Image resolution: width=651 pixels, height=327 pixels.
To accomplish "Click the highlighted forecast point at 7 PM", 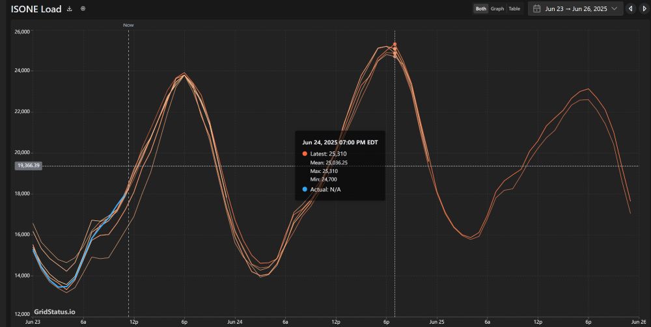I will [395, 44].
